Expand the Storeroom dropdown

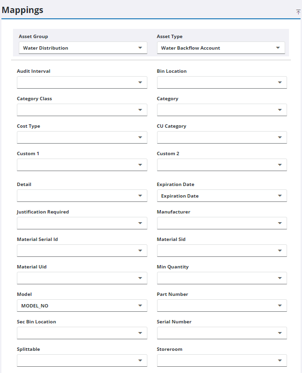tap(222, 360)
